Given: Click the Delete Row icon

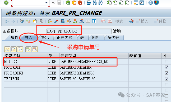Looking at the screenshot, I should [x=35, y=50].
